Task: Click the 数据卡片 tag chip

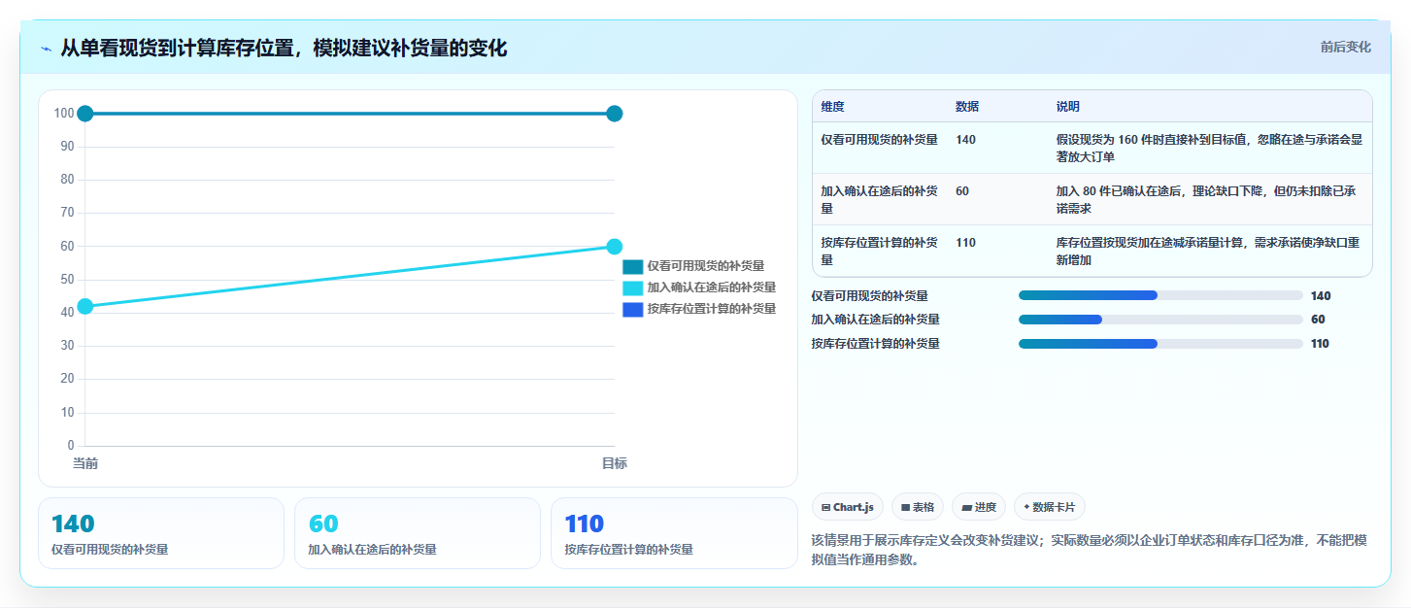Action: (1050, 507)
